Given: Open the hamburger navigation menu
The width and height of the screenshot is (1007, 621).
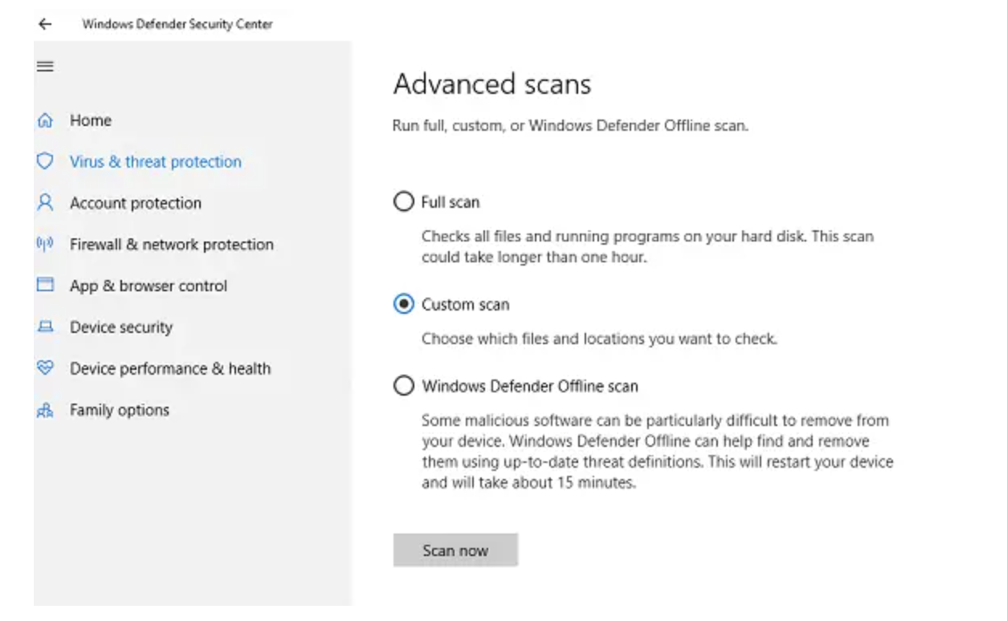Looking at the screenshot, I should point(45,66).
